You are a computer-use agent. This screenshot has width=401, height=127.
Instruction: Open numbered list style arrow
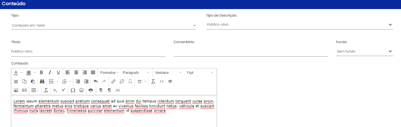[70, 81]
